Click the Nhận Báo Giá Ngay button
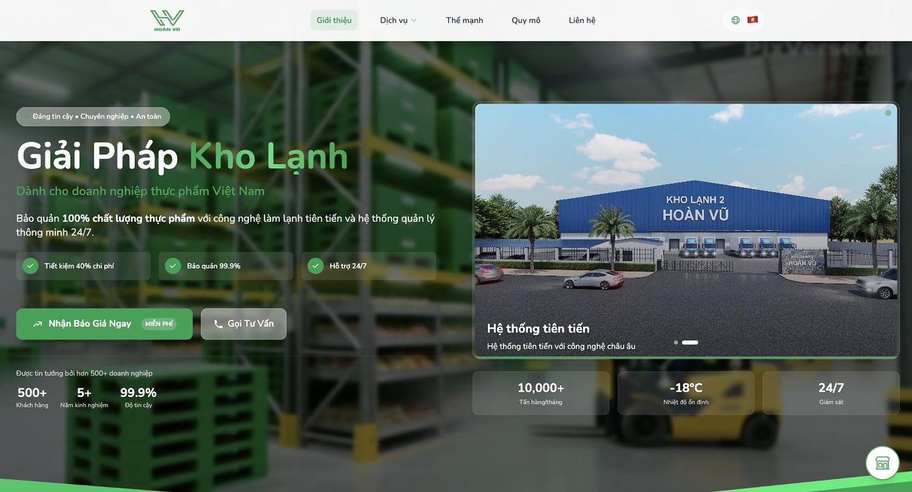Viewport: 912px width, 492px height. click(104, 324)
